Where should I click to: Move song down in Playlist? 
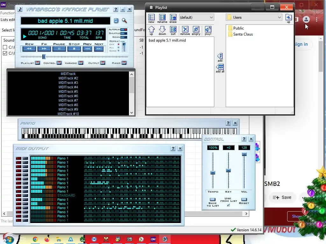pos(162,31)
